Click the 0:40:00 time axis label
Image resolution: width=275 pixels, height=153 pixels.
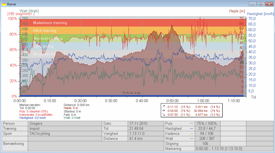pyautogui.click(x=142, y=101)
